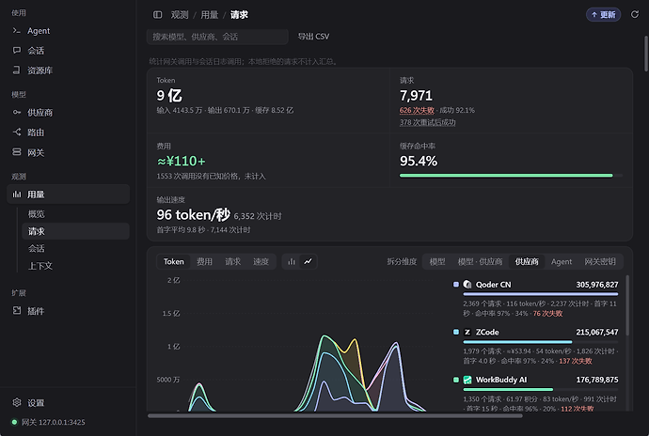
Task: Click the page vertical scrollbar
Action: [646, 54]
